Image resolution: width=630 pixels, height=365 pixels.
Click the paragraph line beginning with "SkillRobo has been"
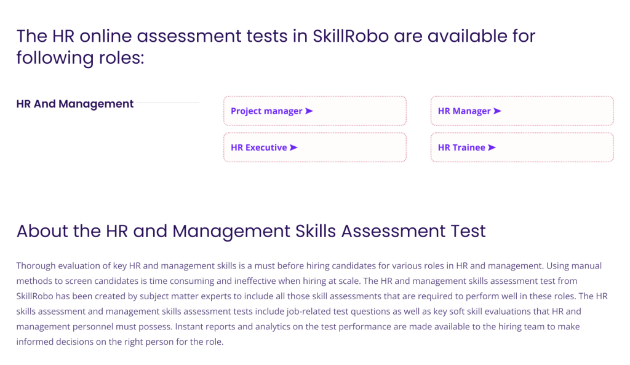(306, 296)
